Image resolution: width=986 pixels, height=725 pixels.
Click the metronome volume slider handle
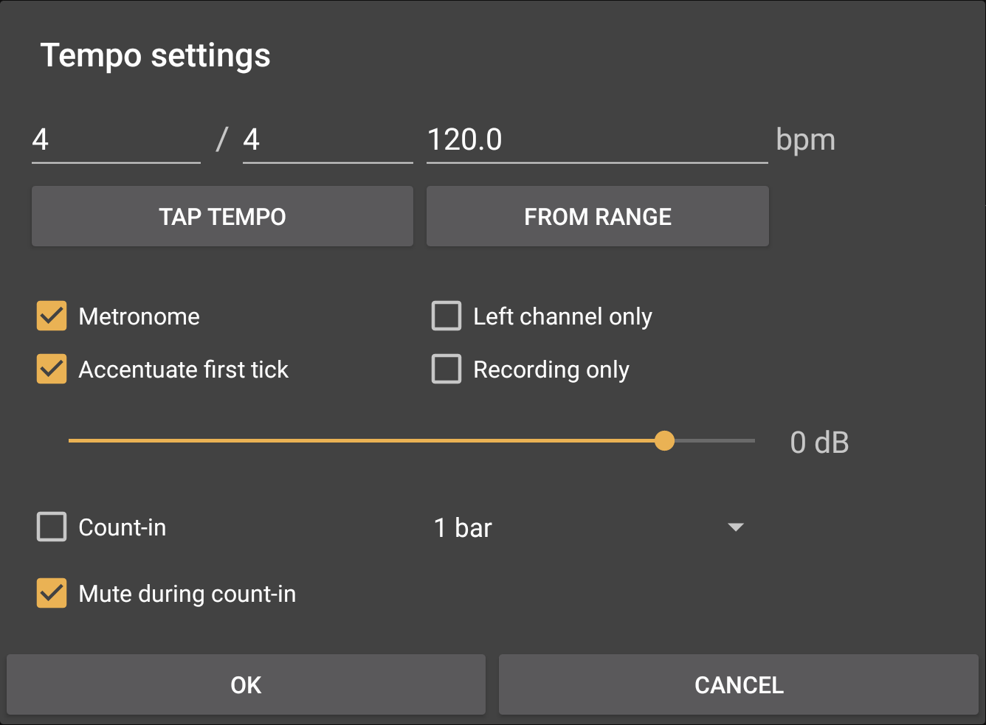(664, 441)
